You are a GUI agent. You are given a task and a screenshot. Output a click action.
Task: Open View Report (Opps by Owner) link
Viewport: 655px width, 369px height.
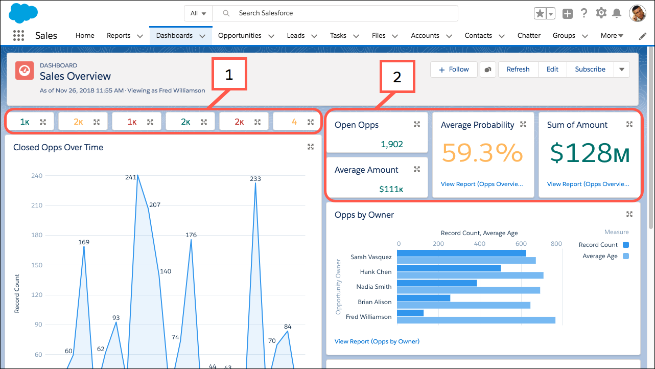(x=377, y=341)
